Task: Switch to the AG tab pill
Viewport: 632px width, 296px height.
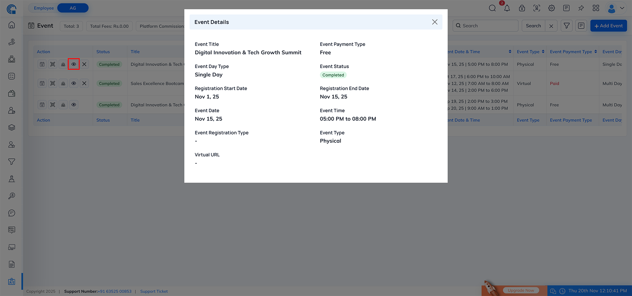Action: (x=72, y=8)
